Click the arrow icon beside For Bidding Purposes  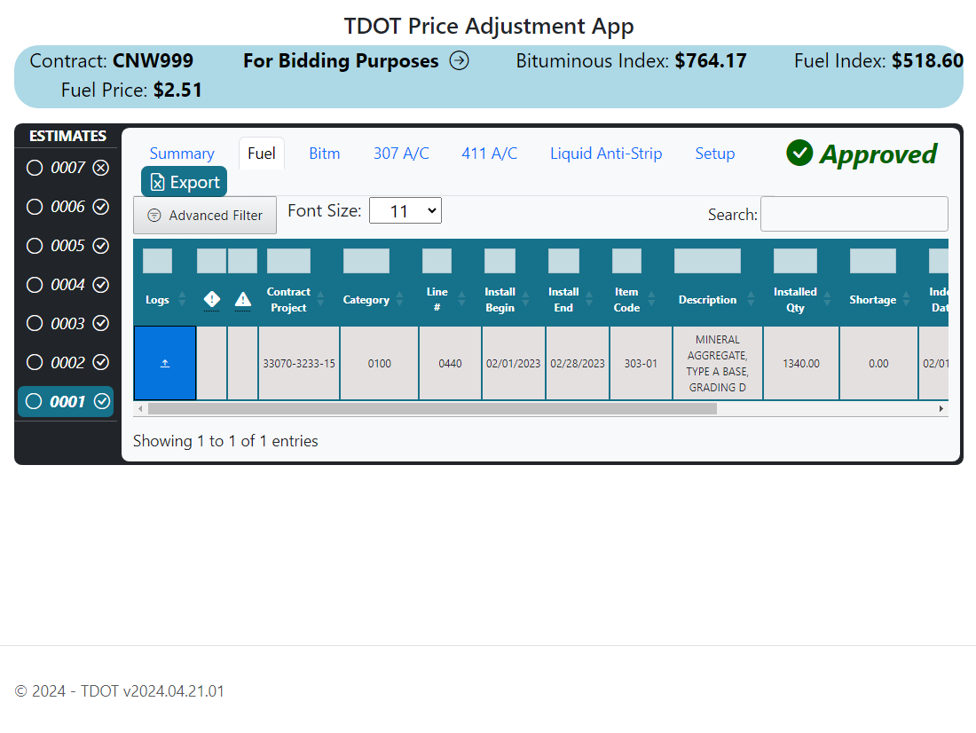[460, 61]
